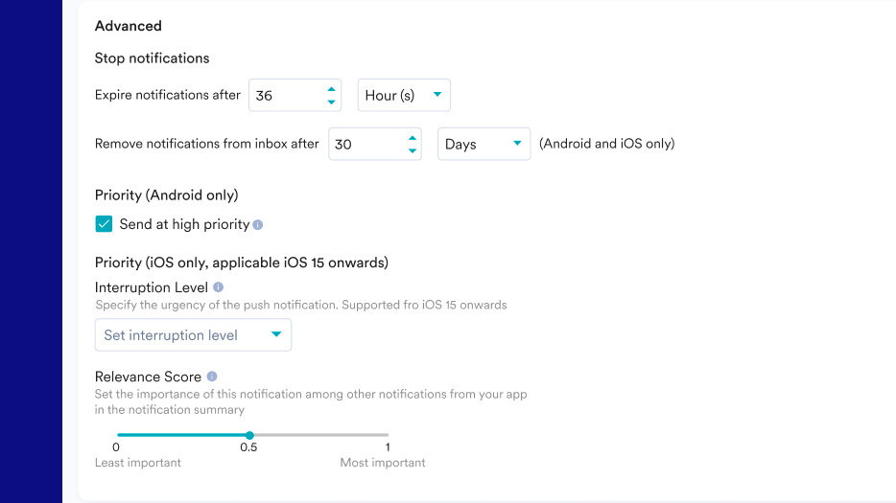This screenshot has width=896, height=503.
Task: Set relevance slider to Least important end
Action: pos(117,435)
